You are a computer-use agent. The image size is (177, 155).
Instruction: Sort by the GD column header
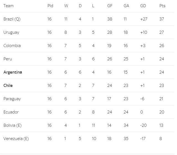click(x=143, y=6)
